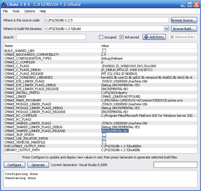Click the Microsoft Platform SDK path value
This screenshot has height=191, width=201.
(148, 116)
